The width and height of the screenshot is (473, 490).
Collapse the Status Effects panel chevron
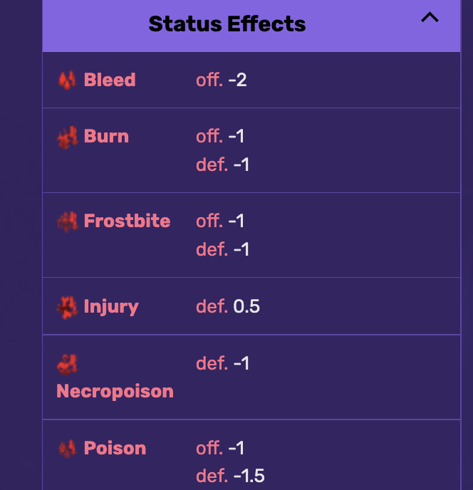(x=430, y=19)
